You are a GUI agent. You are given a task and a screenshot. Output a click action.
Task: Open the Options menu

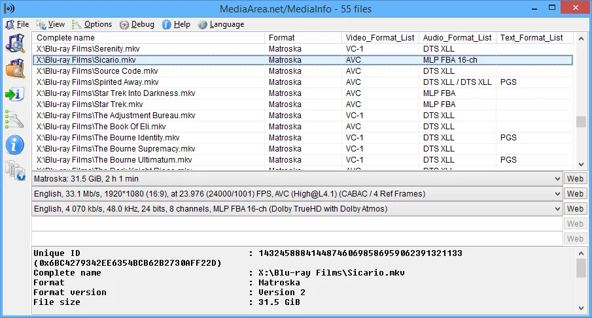92,24
